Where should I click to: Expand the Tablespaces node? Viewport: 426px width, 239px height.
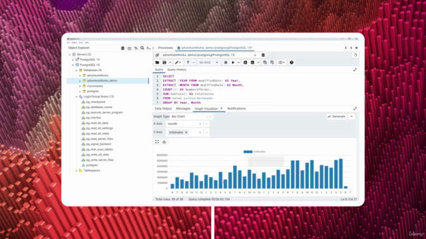[x=77, y=171]
